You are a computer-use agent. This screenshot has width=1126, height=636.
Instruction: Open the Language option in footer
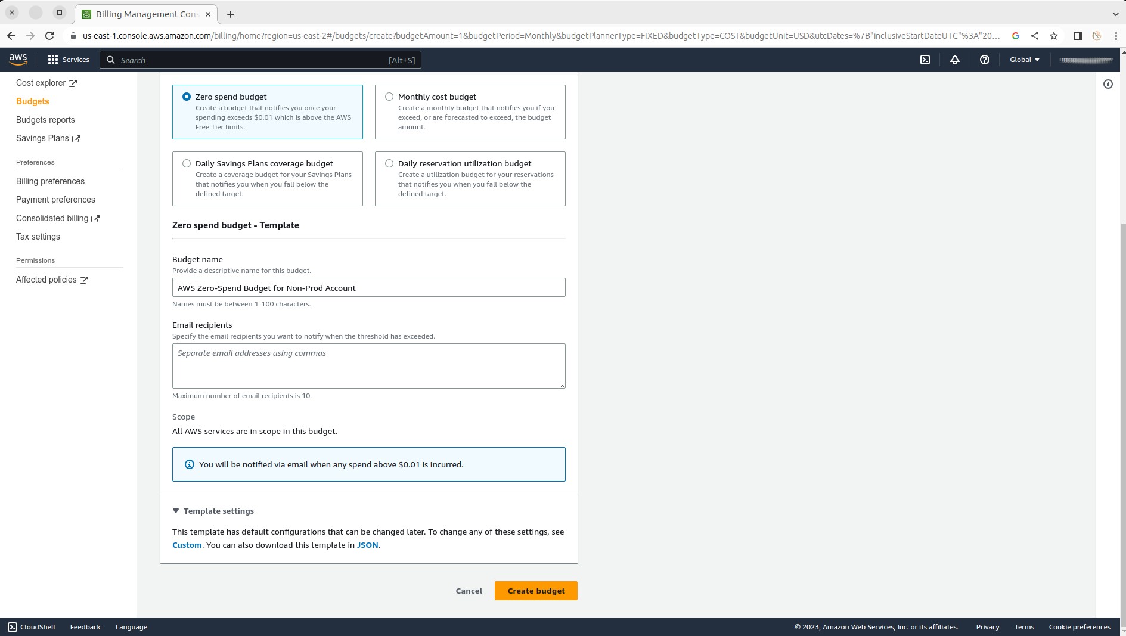point(131,627)
